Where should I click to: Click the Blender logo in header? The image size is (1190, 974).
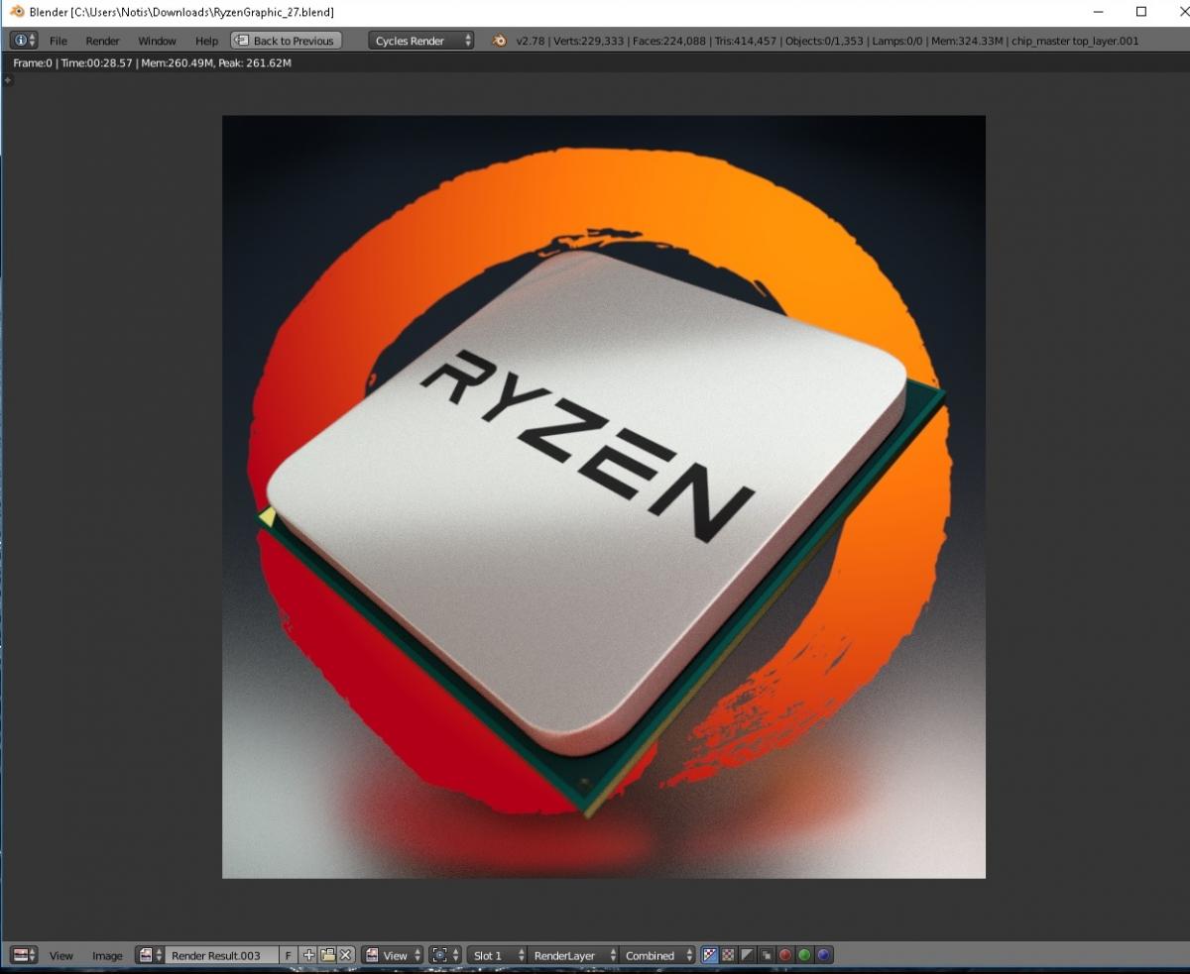tap(500, 41)
